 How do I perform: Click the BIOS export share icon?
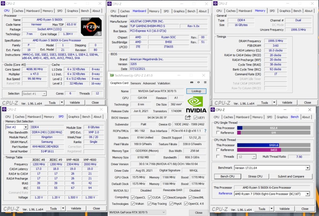pos(188,118)
